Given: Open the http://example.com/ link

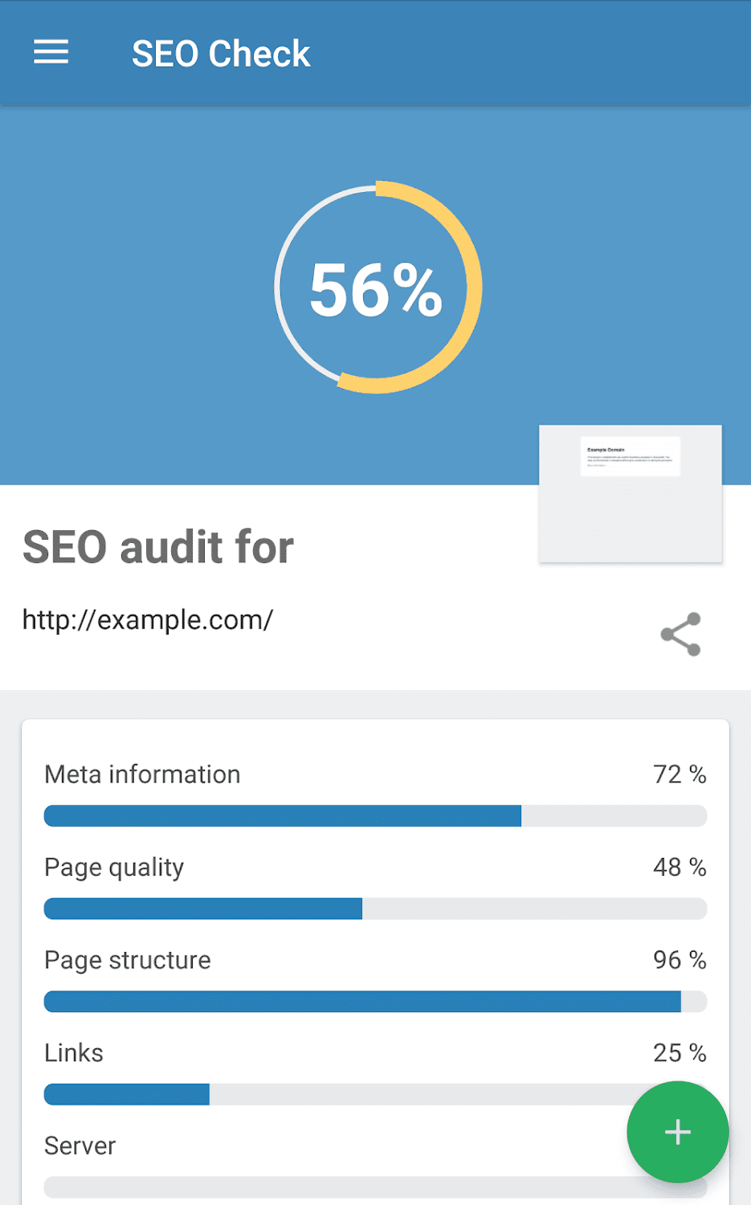Looking at the screenshot, I should [x=148, y=620].
